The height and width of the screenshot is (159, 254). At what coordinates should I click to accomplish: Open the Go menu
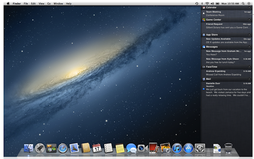tap(49, 3)
